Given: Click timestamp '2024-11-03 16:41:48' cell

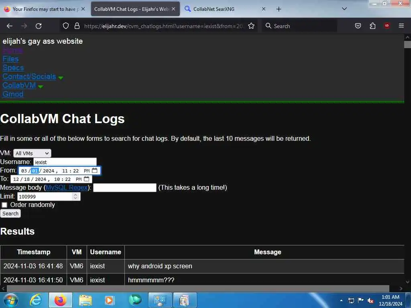Looking at the screenshot, I should coord(33,266).
